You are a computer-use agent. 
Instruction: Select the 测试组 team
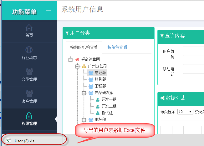pos(107,113)
